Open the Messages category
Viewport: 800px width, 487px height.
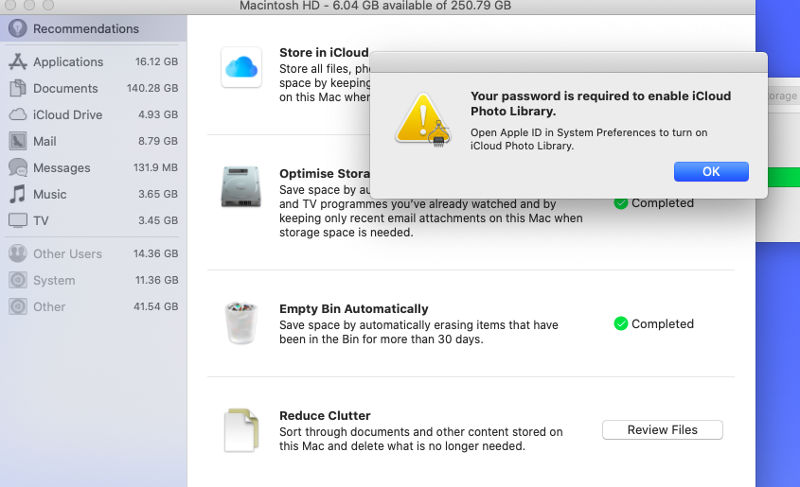(x=94, y=167)
